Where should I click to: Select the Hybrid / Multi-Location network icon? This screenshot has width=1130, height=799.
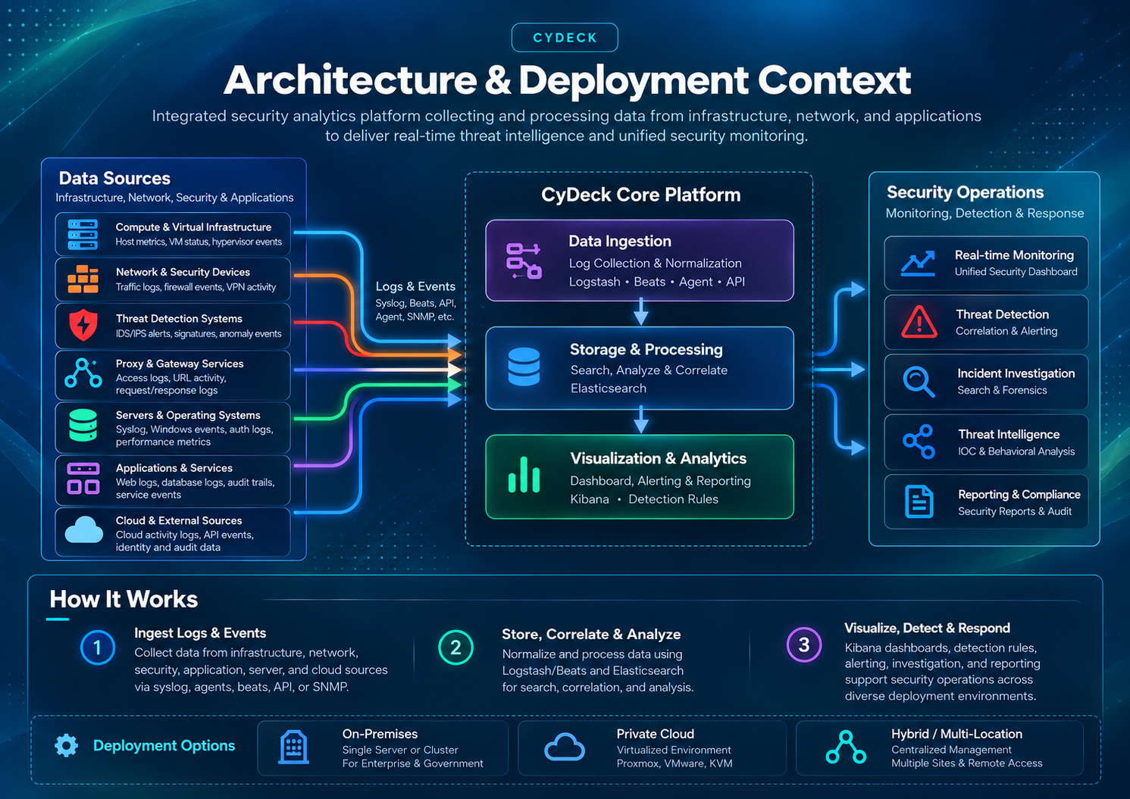pos(846,748)
